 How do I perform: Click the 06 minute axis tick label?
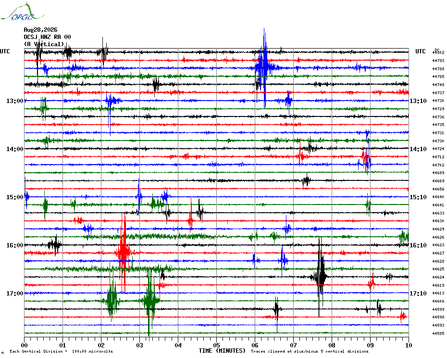pos(255,345)
